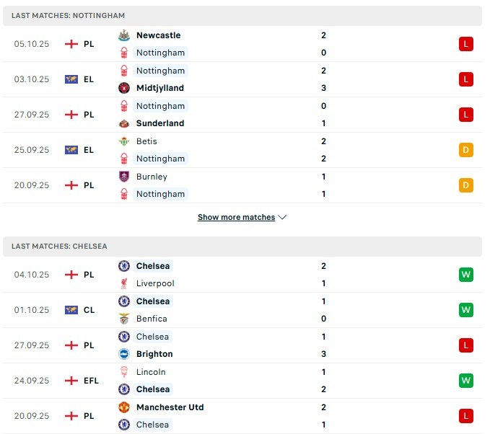This screenshot has width=490, height=434.
Task: Select the Last Matches: Chelsea header
Action: coord(59,246)
